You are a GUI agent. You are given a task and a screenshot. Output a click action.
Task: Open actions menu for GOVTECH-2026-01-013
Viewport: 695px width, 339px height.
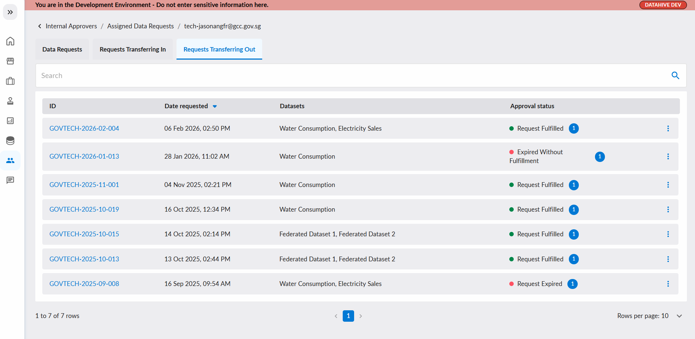click(x=668, y=156)
